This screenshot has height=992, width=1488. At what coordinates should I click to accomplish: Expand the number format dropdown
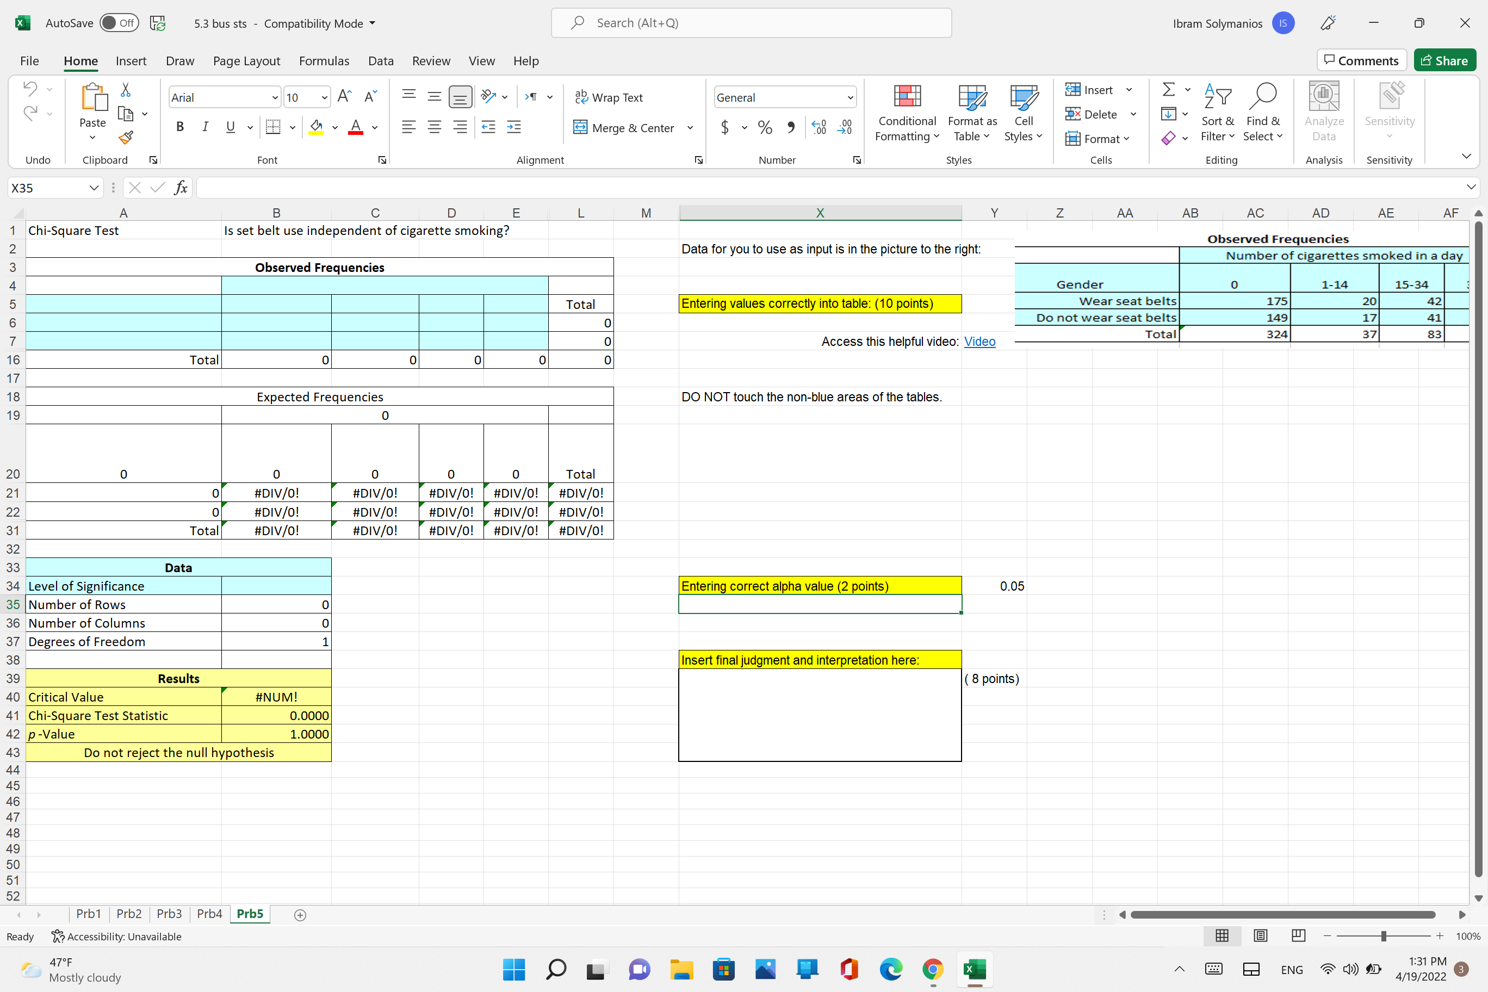(850, 97)
